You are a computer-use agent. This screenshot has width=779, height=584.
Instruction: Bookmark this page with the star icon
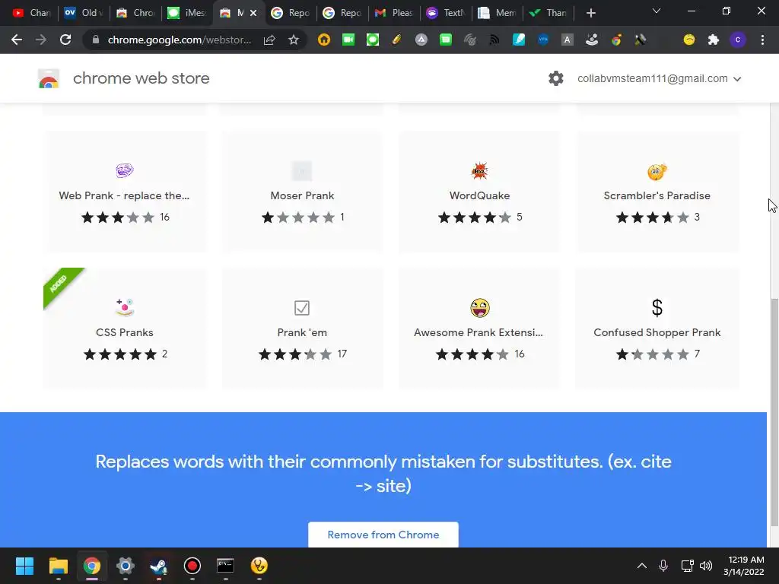[x=294, y=40]
